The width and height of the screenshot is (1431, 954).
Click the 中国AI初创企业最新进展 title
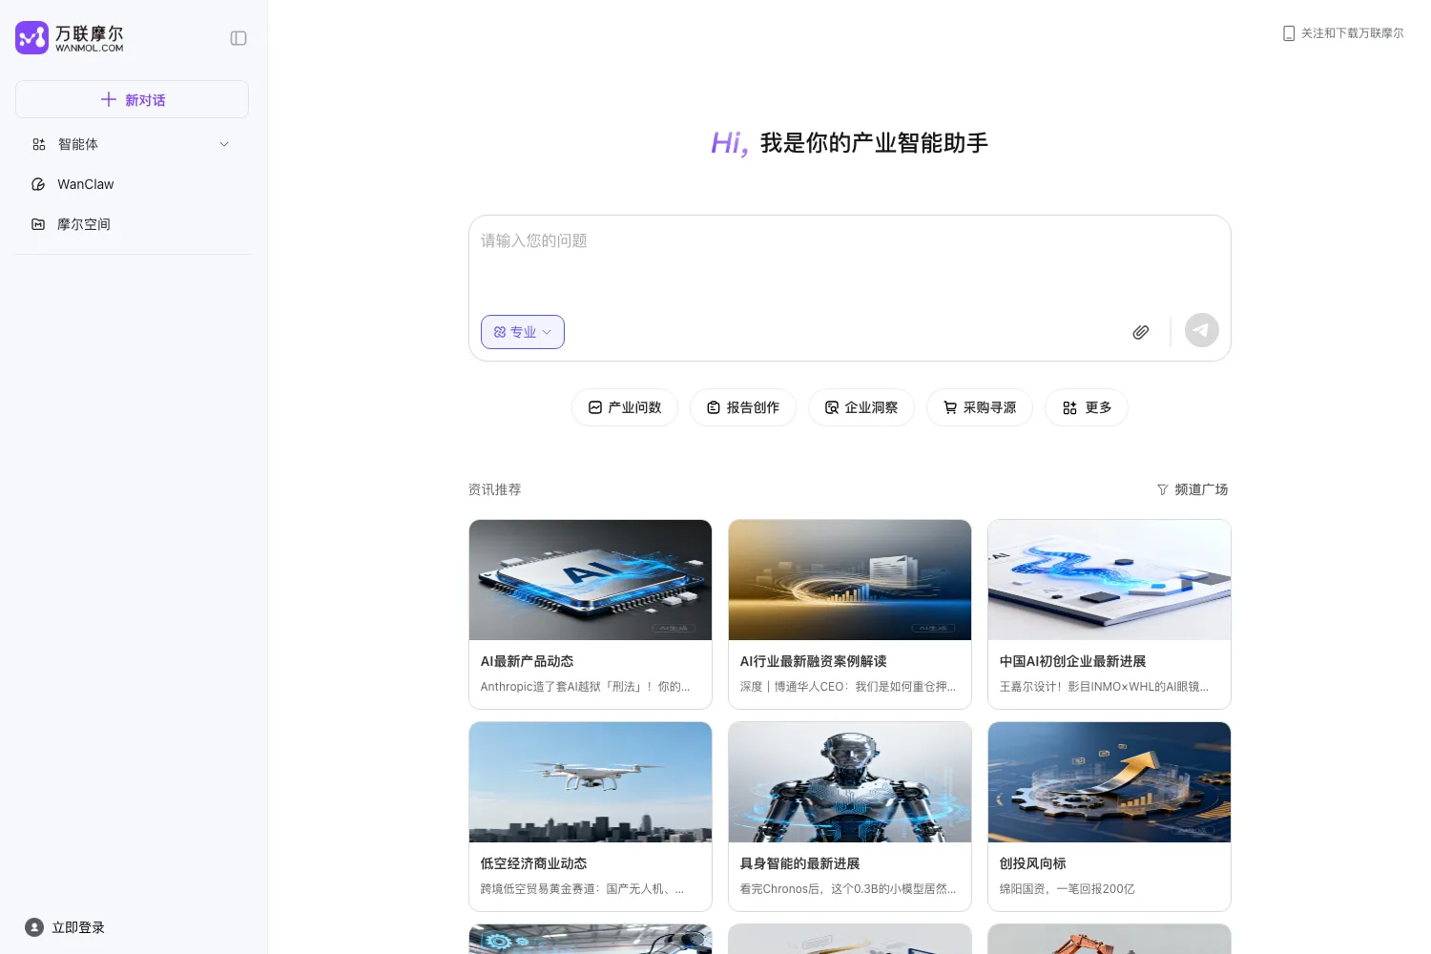(1072, 661)
